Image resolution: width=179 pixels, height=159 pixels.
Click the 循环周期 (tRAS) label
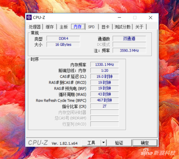click(x=72, y=94)
